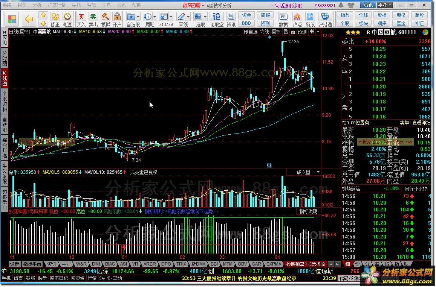Click the yellow down arrow icon
This screenshot has width=436, height=287.
pos(43,23)
